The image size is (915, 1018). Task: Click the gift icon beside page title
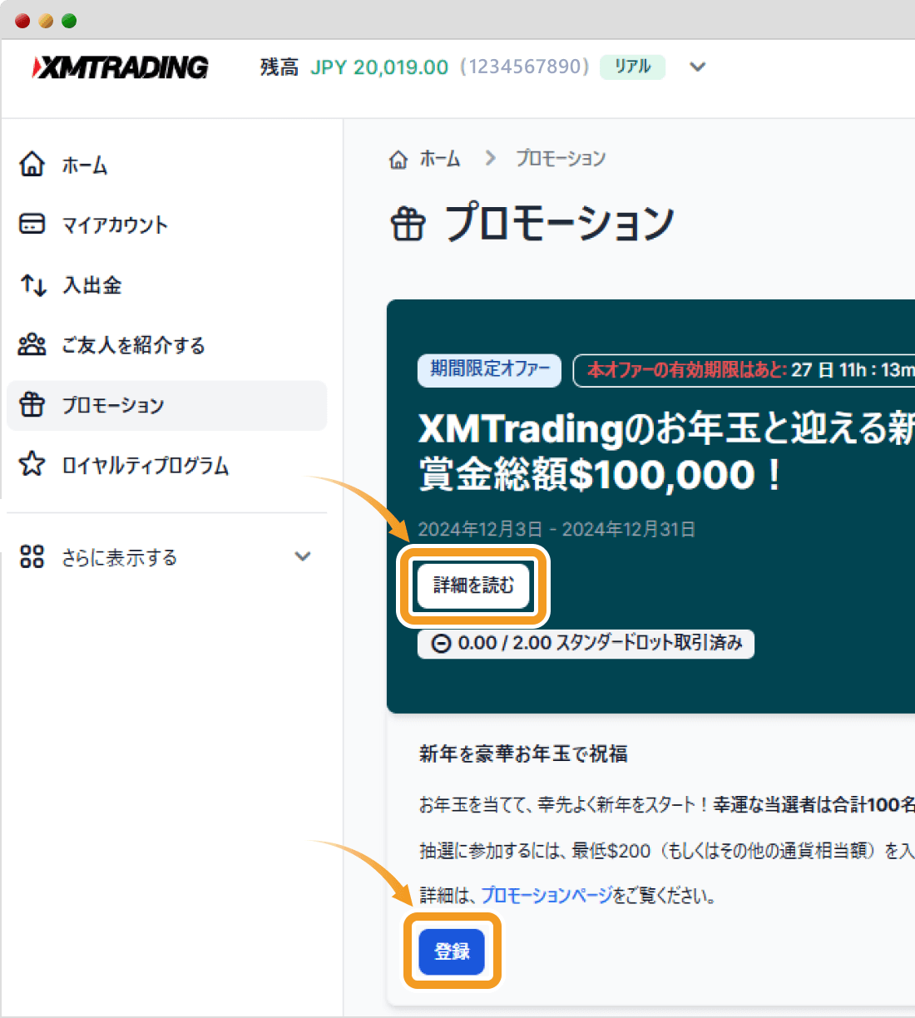(408, 224)
